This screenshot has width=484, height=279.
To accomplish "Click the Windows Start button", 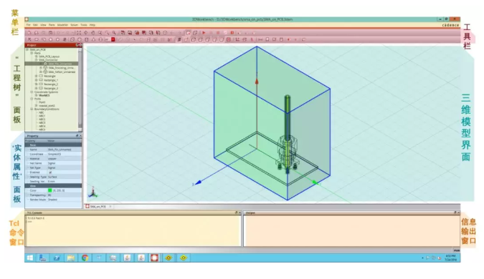I will point(30,258).
